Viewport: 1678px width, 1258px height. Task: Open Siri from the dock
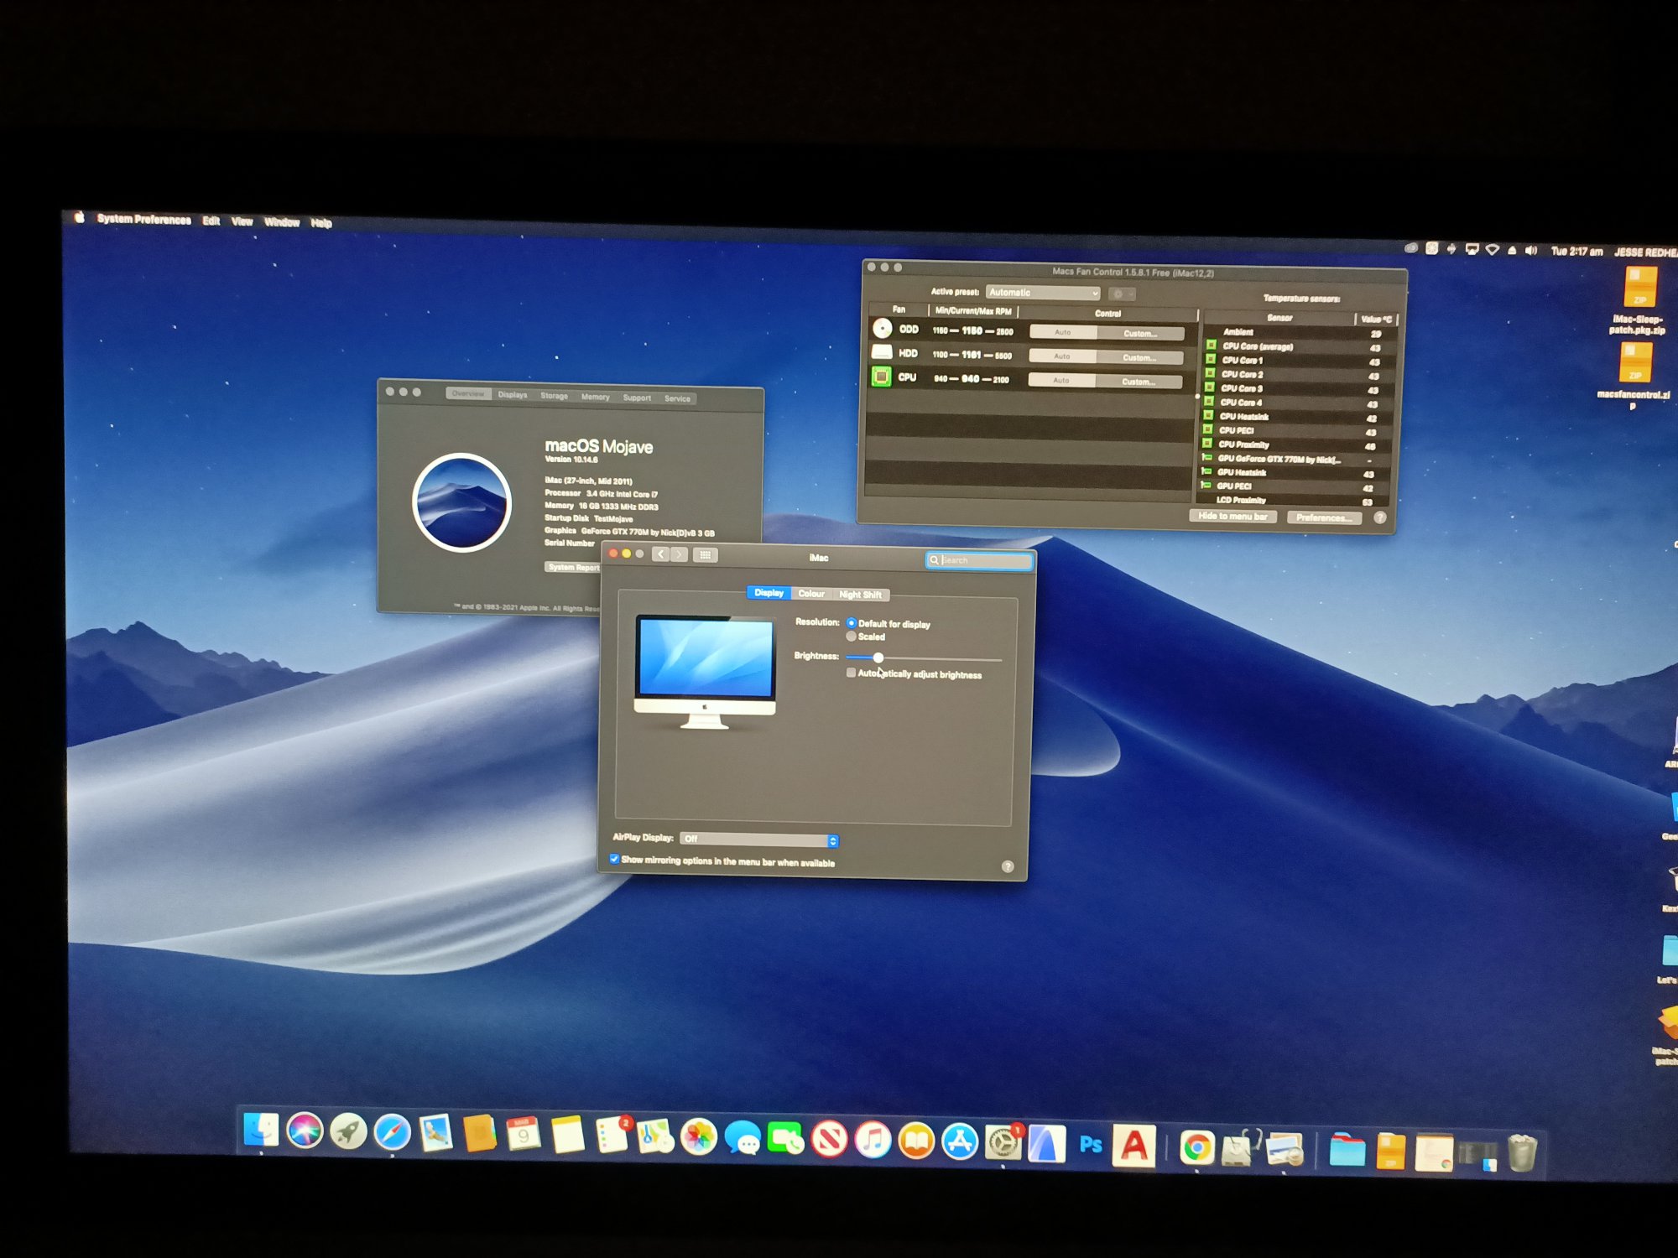[x=305, y=1131]
